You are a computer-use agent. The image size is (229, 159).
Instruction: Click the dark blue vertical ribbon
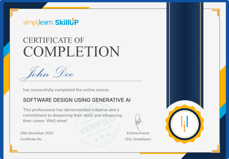(x=185, y=53)
